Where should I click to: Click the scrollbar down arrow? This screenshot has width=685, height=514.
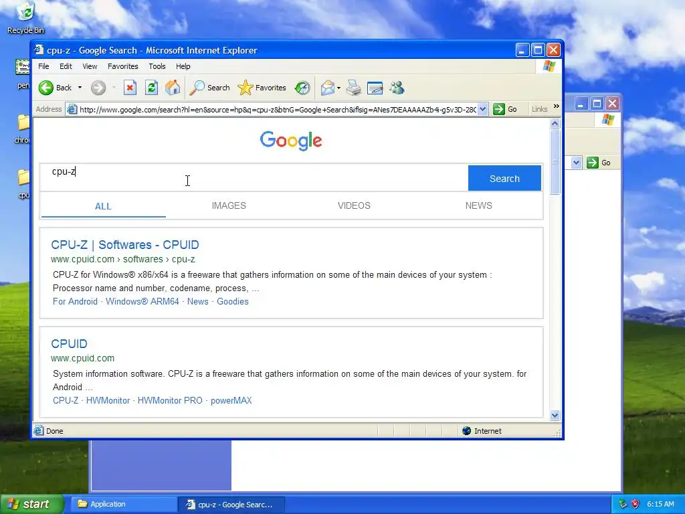point(555,415)
